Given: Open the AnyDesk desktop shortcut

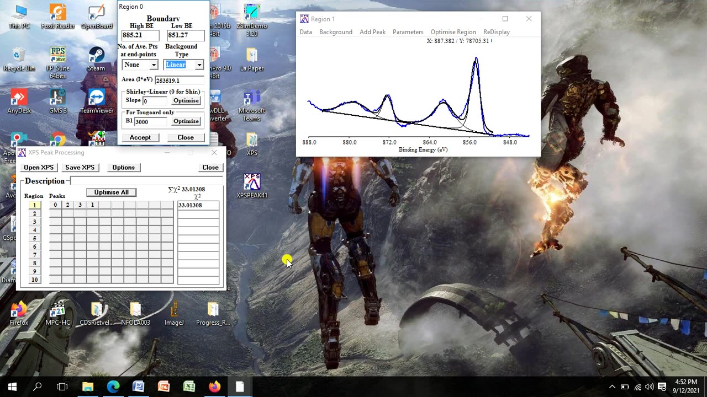Looking at the screenshot, I should [19, 101].
